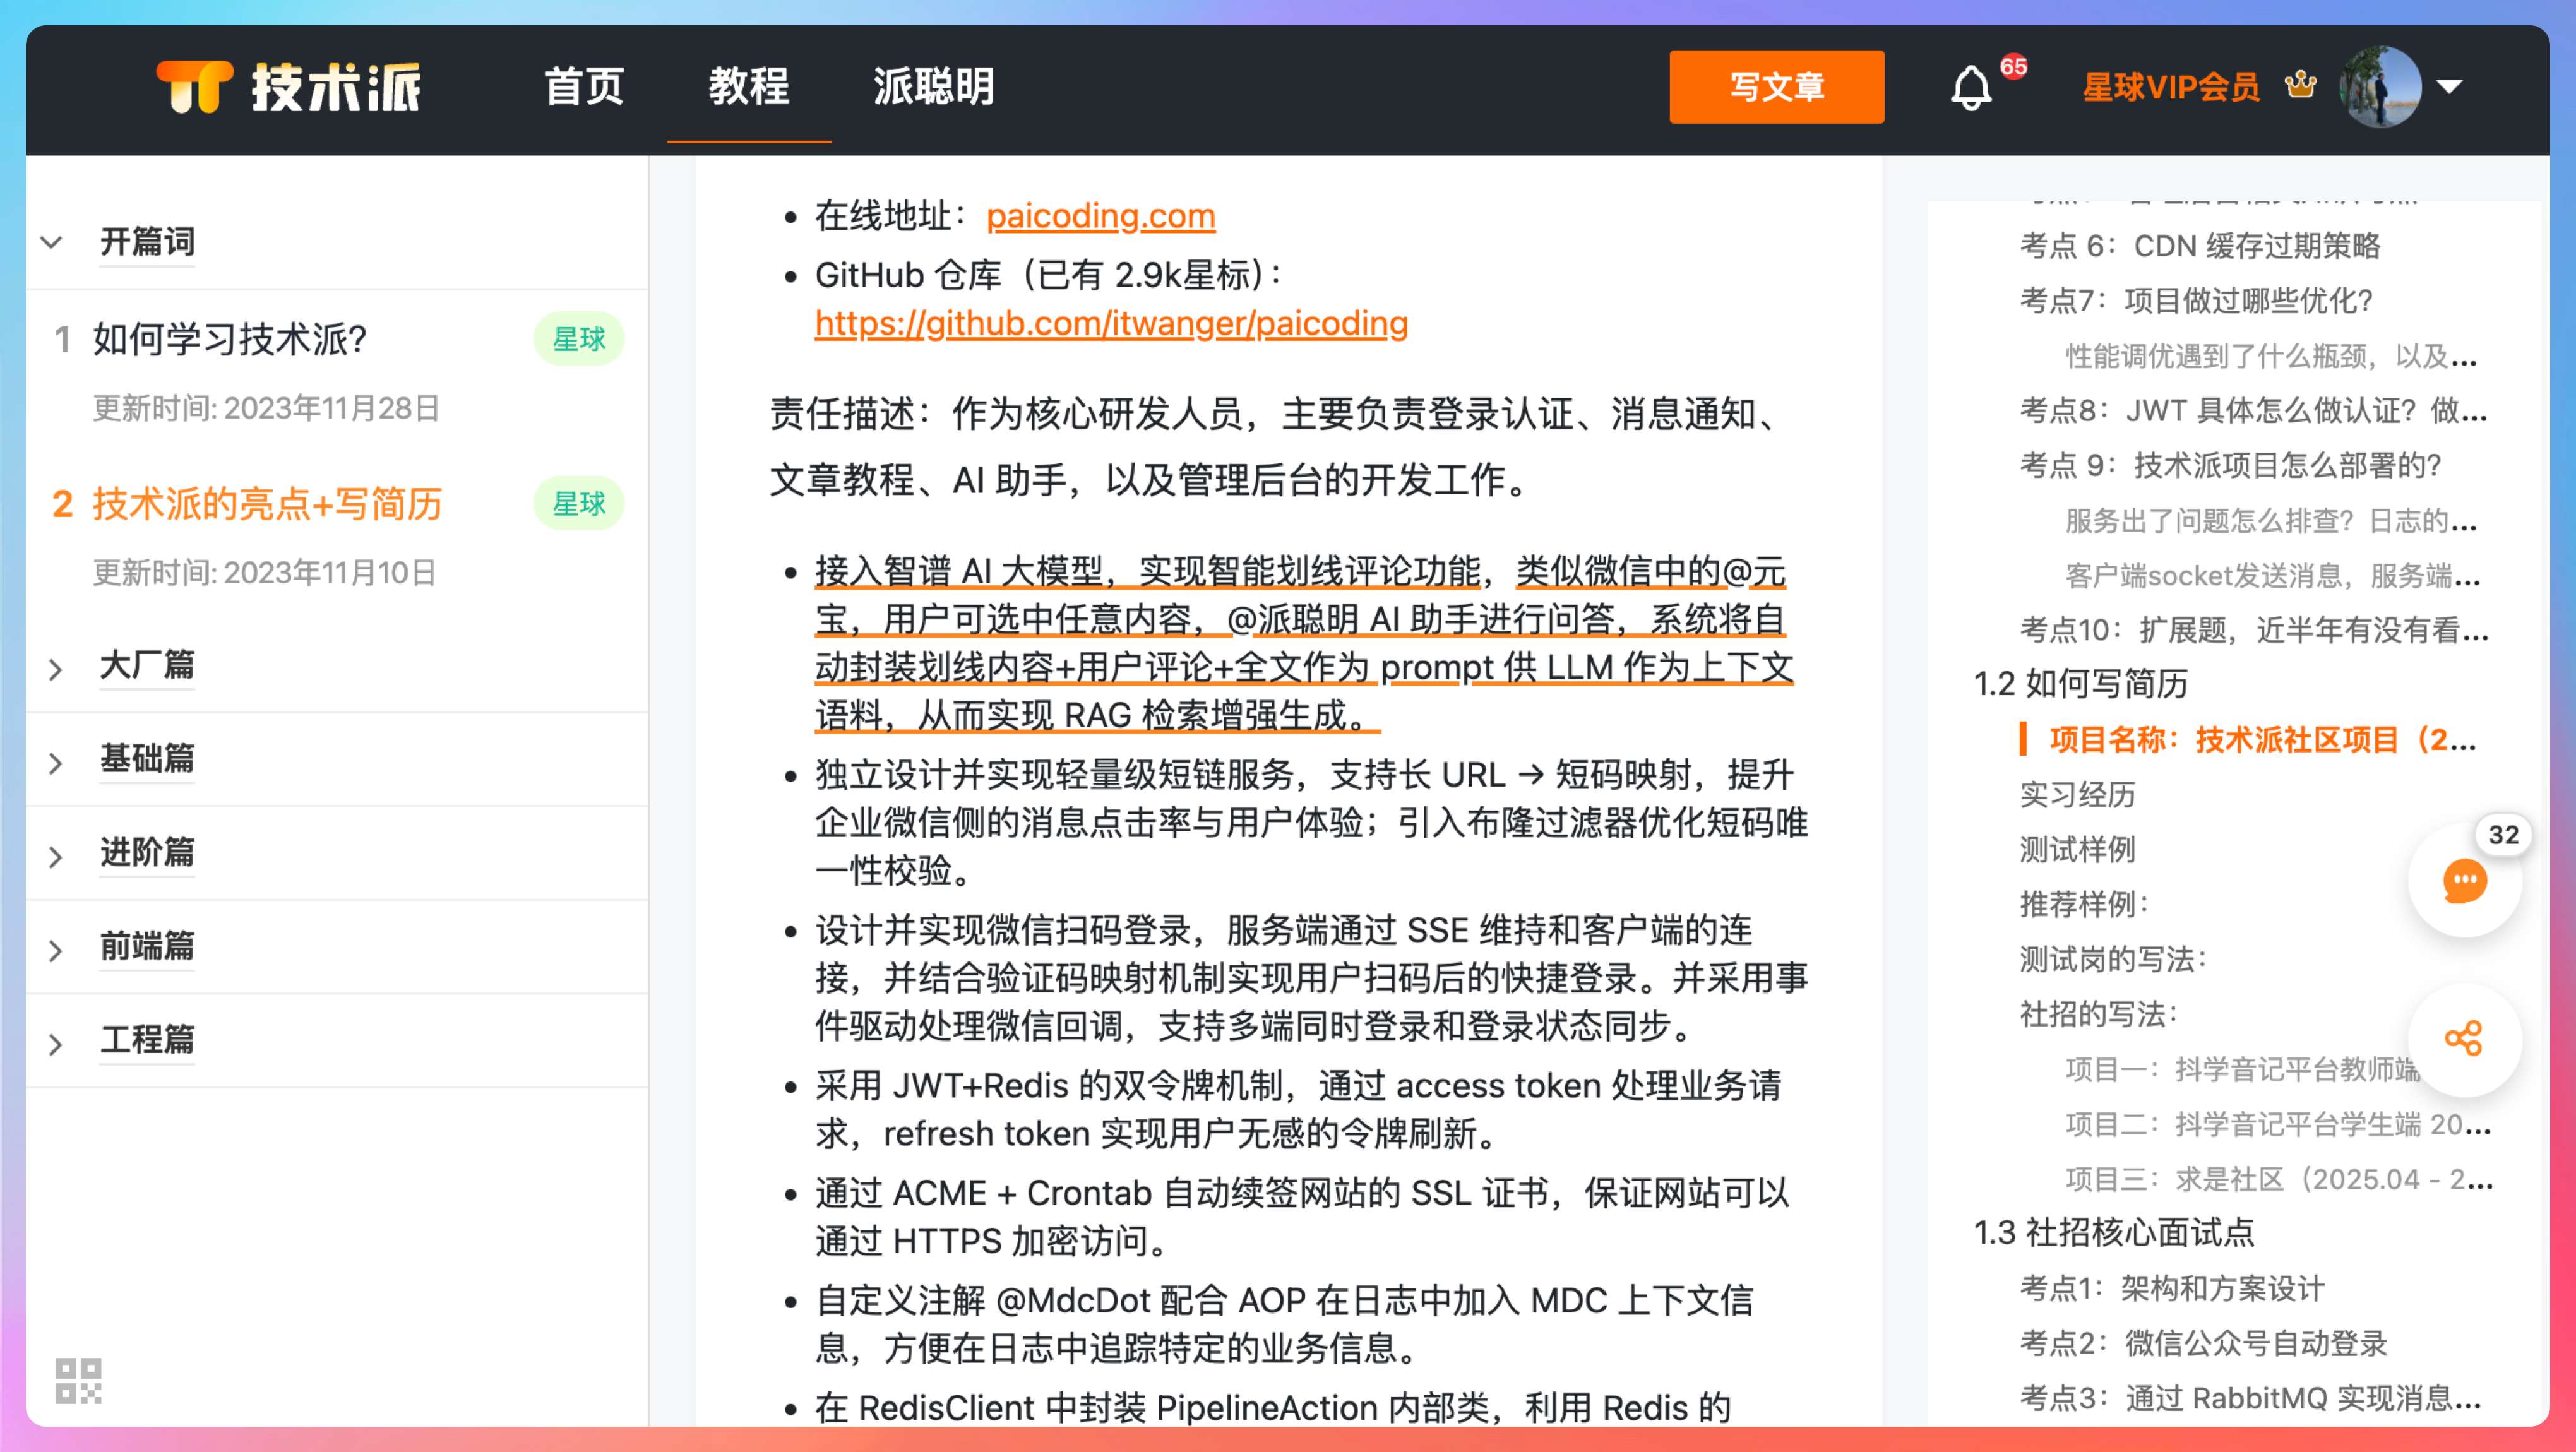Click the VIP crown icon
2576x1452 pixels.
tap(2300, 86)
